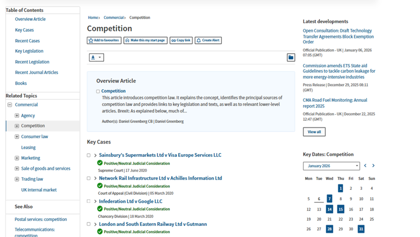Click the View all button
This screenshot has height=237, width=420.
click(314, 132)
